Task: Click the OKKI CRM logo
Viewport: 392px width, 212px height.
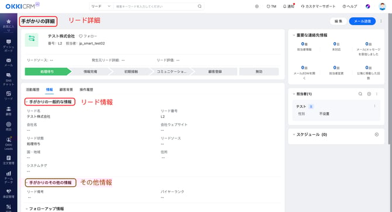Action: 22,6
